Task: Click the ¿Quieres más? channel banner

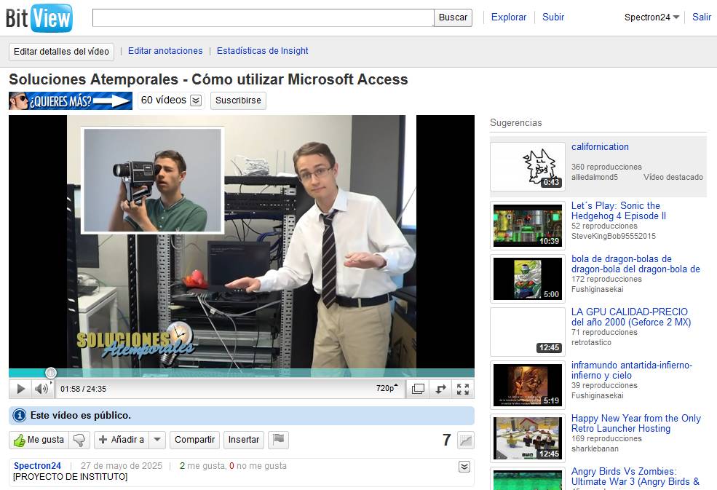Action: click(x=71, y=100)
